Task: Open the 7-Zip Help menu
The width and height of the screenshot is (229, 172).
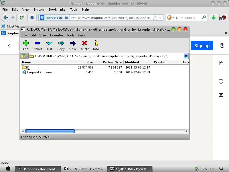Action: (81, 35)
